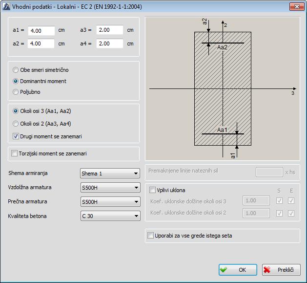The width and height of the screenshot is (307, 283).
Task: Click the Kvaliteta betona label
Action: [x=27, y=216]
